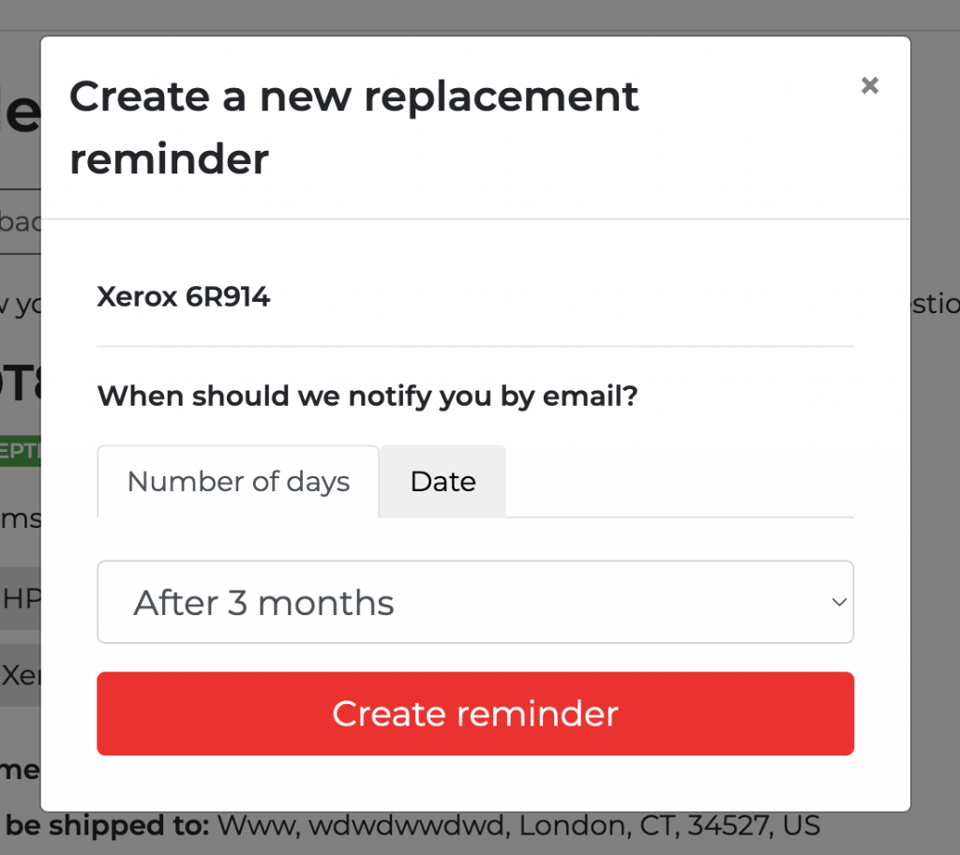This screenshot has width=960, height=855.
Task: Click the partially hidden background tab
Action: click(x=21, y=221)
